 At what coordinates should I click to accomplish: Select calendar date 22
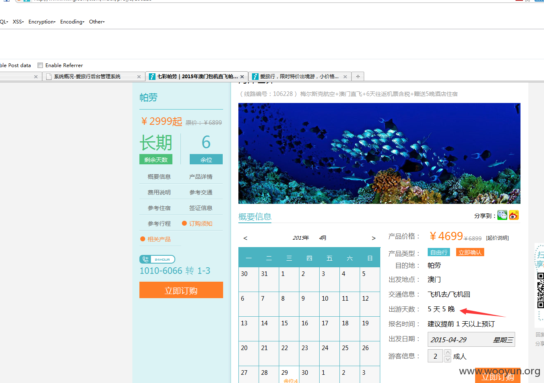point(289,353)
